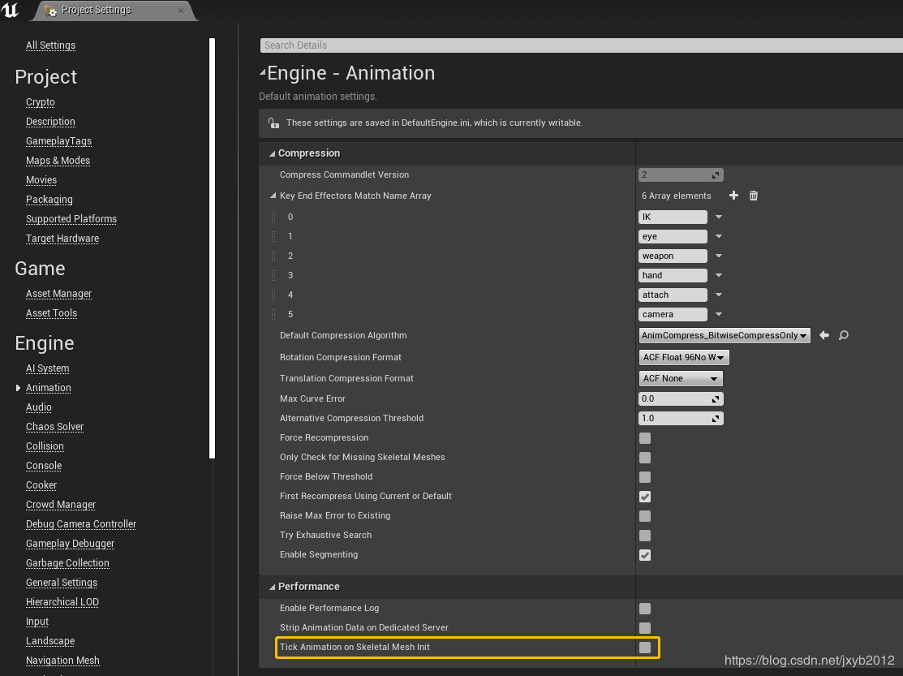Open Packaging settings

pyautogui.click(x=49, y=200)
